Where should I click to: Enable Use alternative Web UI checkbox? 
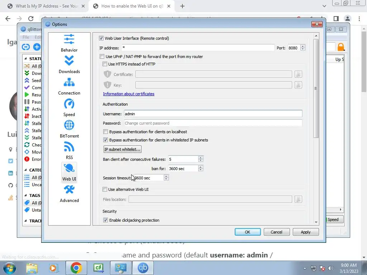(x=105, y=189)
